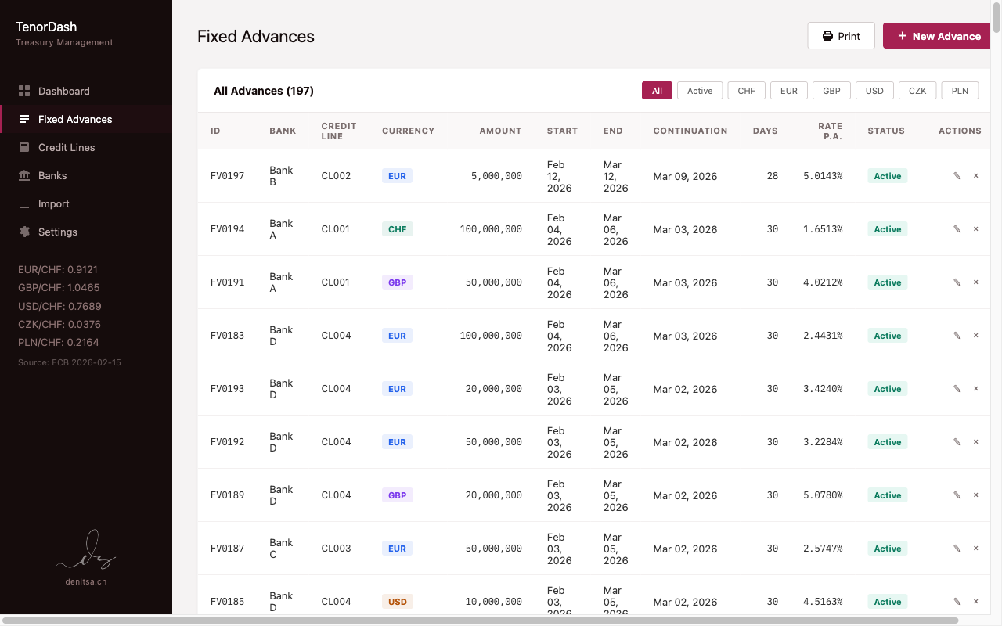The width and height of the screenshot is (1002, 626).
Task: Cancel advance FV0194 with the x icon
Action: click(975, 228)
